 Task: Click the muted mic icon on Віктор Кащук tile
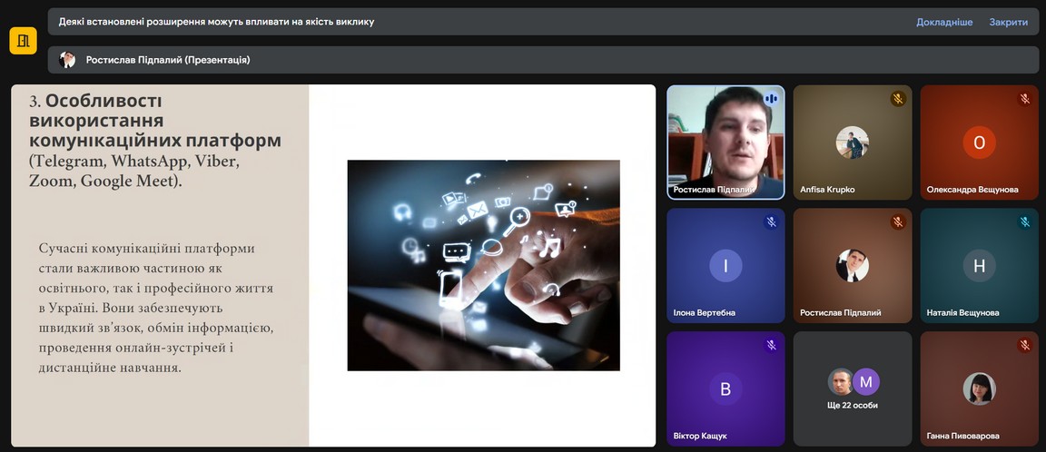(771, 345)
